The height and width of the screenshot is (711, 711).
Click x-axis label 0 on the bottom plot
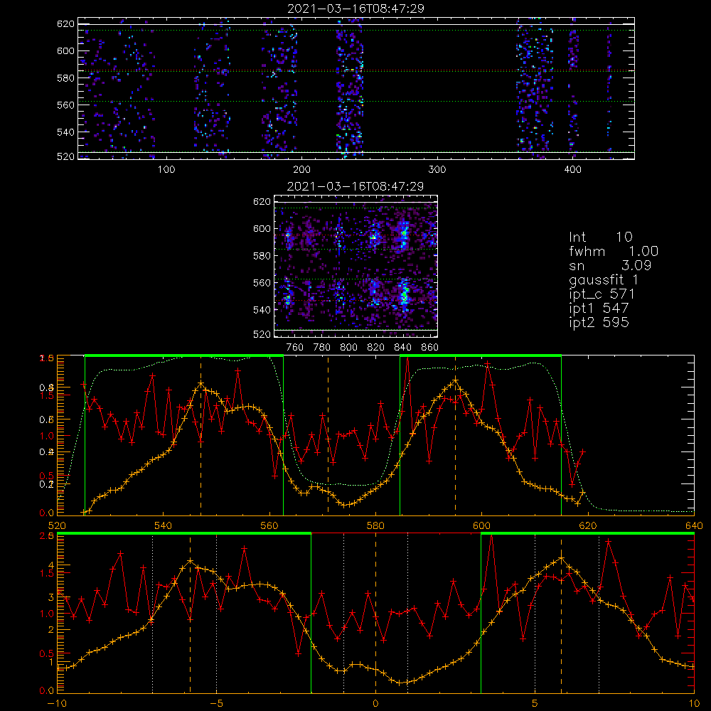click(x=375, y=704)
